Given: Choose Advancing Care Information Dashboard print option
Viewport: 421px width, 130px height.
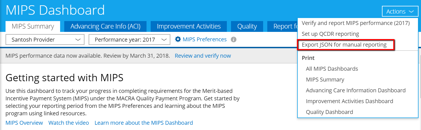Looking at the screenshot, I should coord(356,90).
